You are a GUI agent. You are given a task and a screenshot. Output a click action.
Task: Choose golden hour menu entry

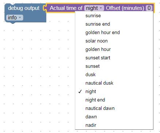pyautogui.click(x=114, y=49)
